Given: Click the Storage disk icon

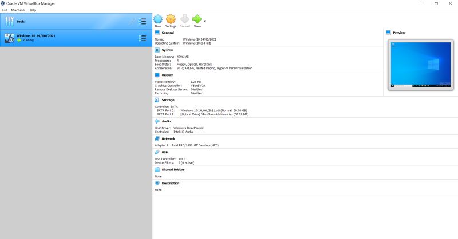Looking at the screenshot, I should coord(157,100).
